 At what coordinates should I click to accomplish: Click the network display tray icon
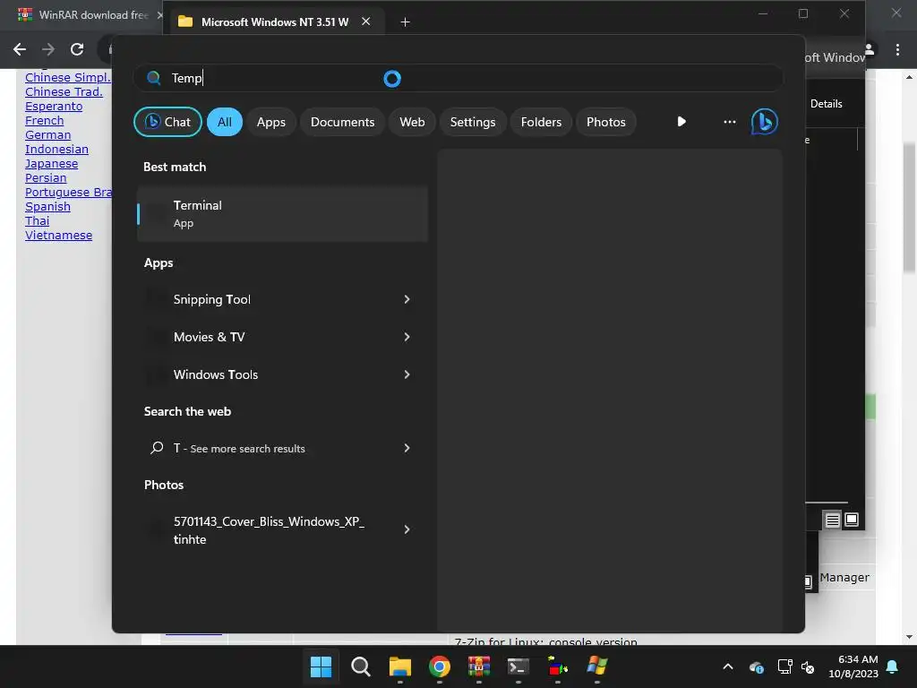click(784, 666)
